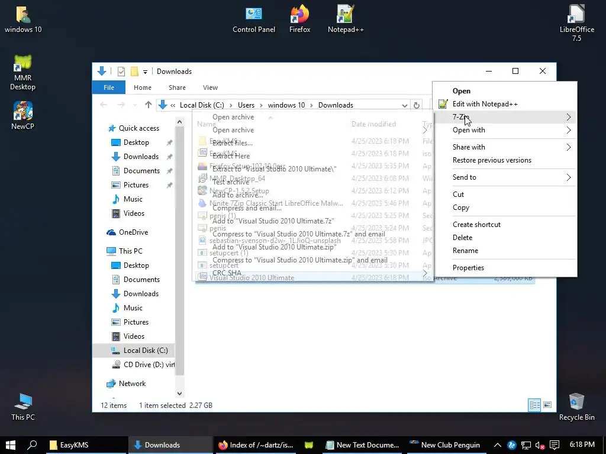The height and width of the screenshot is (454, 606).
Task: Expand the Send to submenu
Action: point(505,177)
